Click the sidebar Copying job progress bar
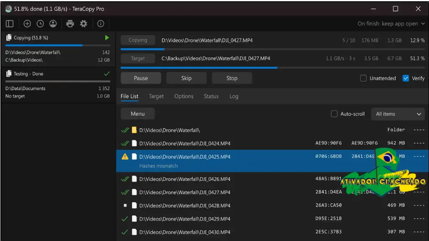The image size is (429, 241). click(x=58, y=45)
